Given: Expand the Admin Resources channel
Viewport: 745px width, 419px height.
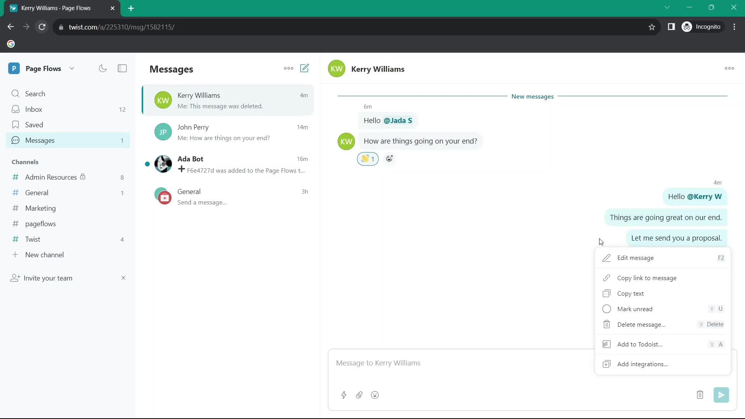Looking at the screenshot, I should click(x=51, y=177).
